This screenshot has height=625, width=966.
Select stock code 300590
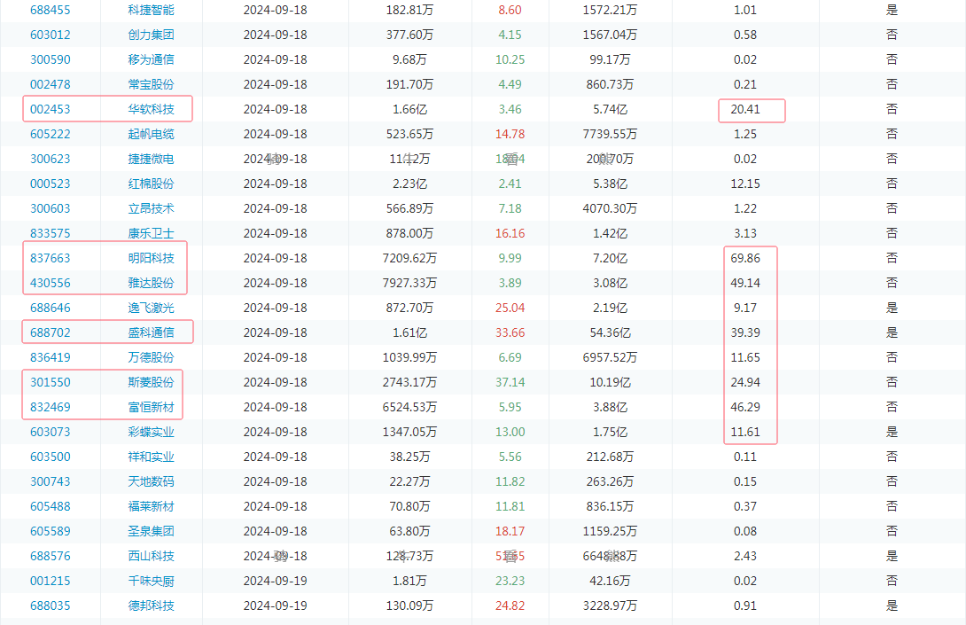pyautogui.click(x=50, y=59)
